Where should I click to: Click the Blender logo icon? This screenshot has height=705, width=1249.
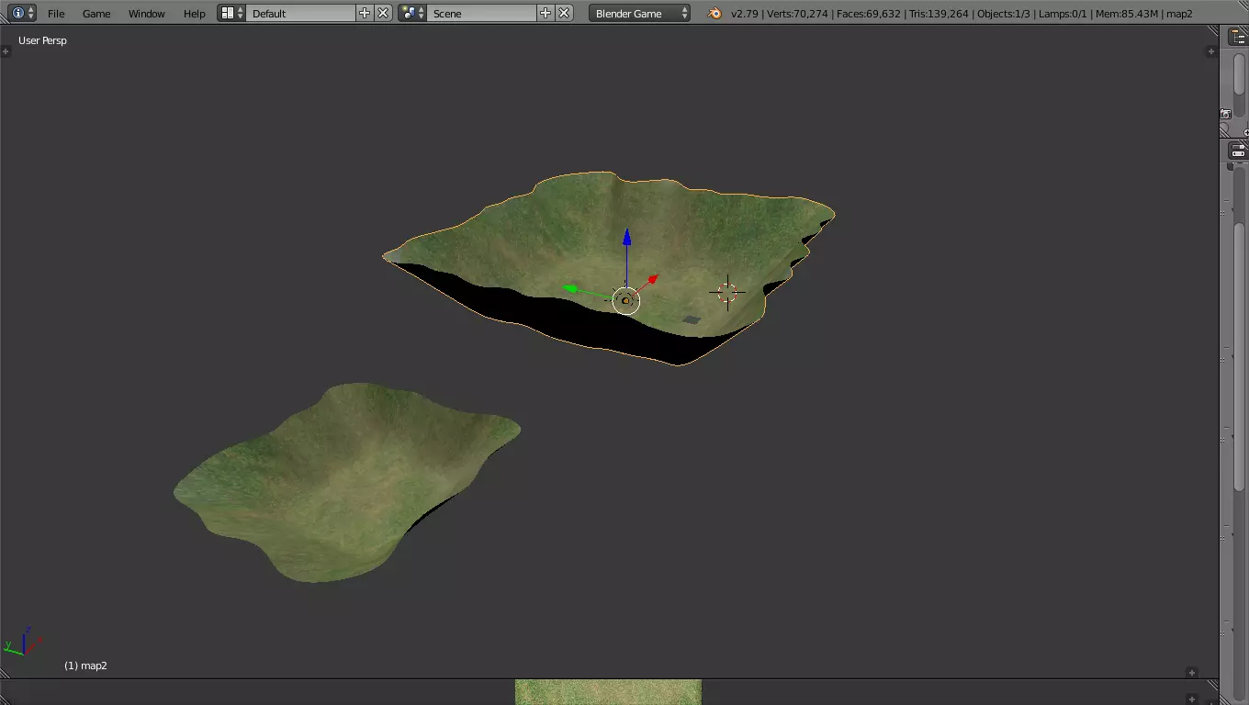[x=715, y=13]
